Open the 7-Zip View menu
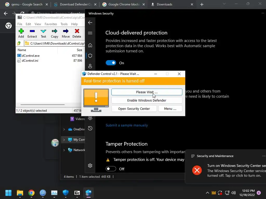 click(38, 24)
